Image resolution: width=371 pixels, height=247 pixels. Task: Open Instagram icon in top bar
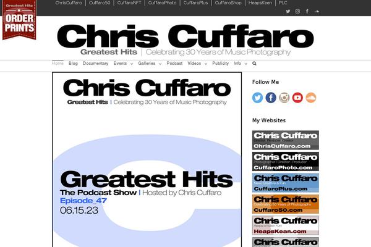pyautogui.click(x=297, y=11)
